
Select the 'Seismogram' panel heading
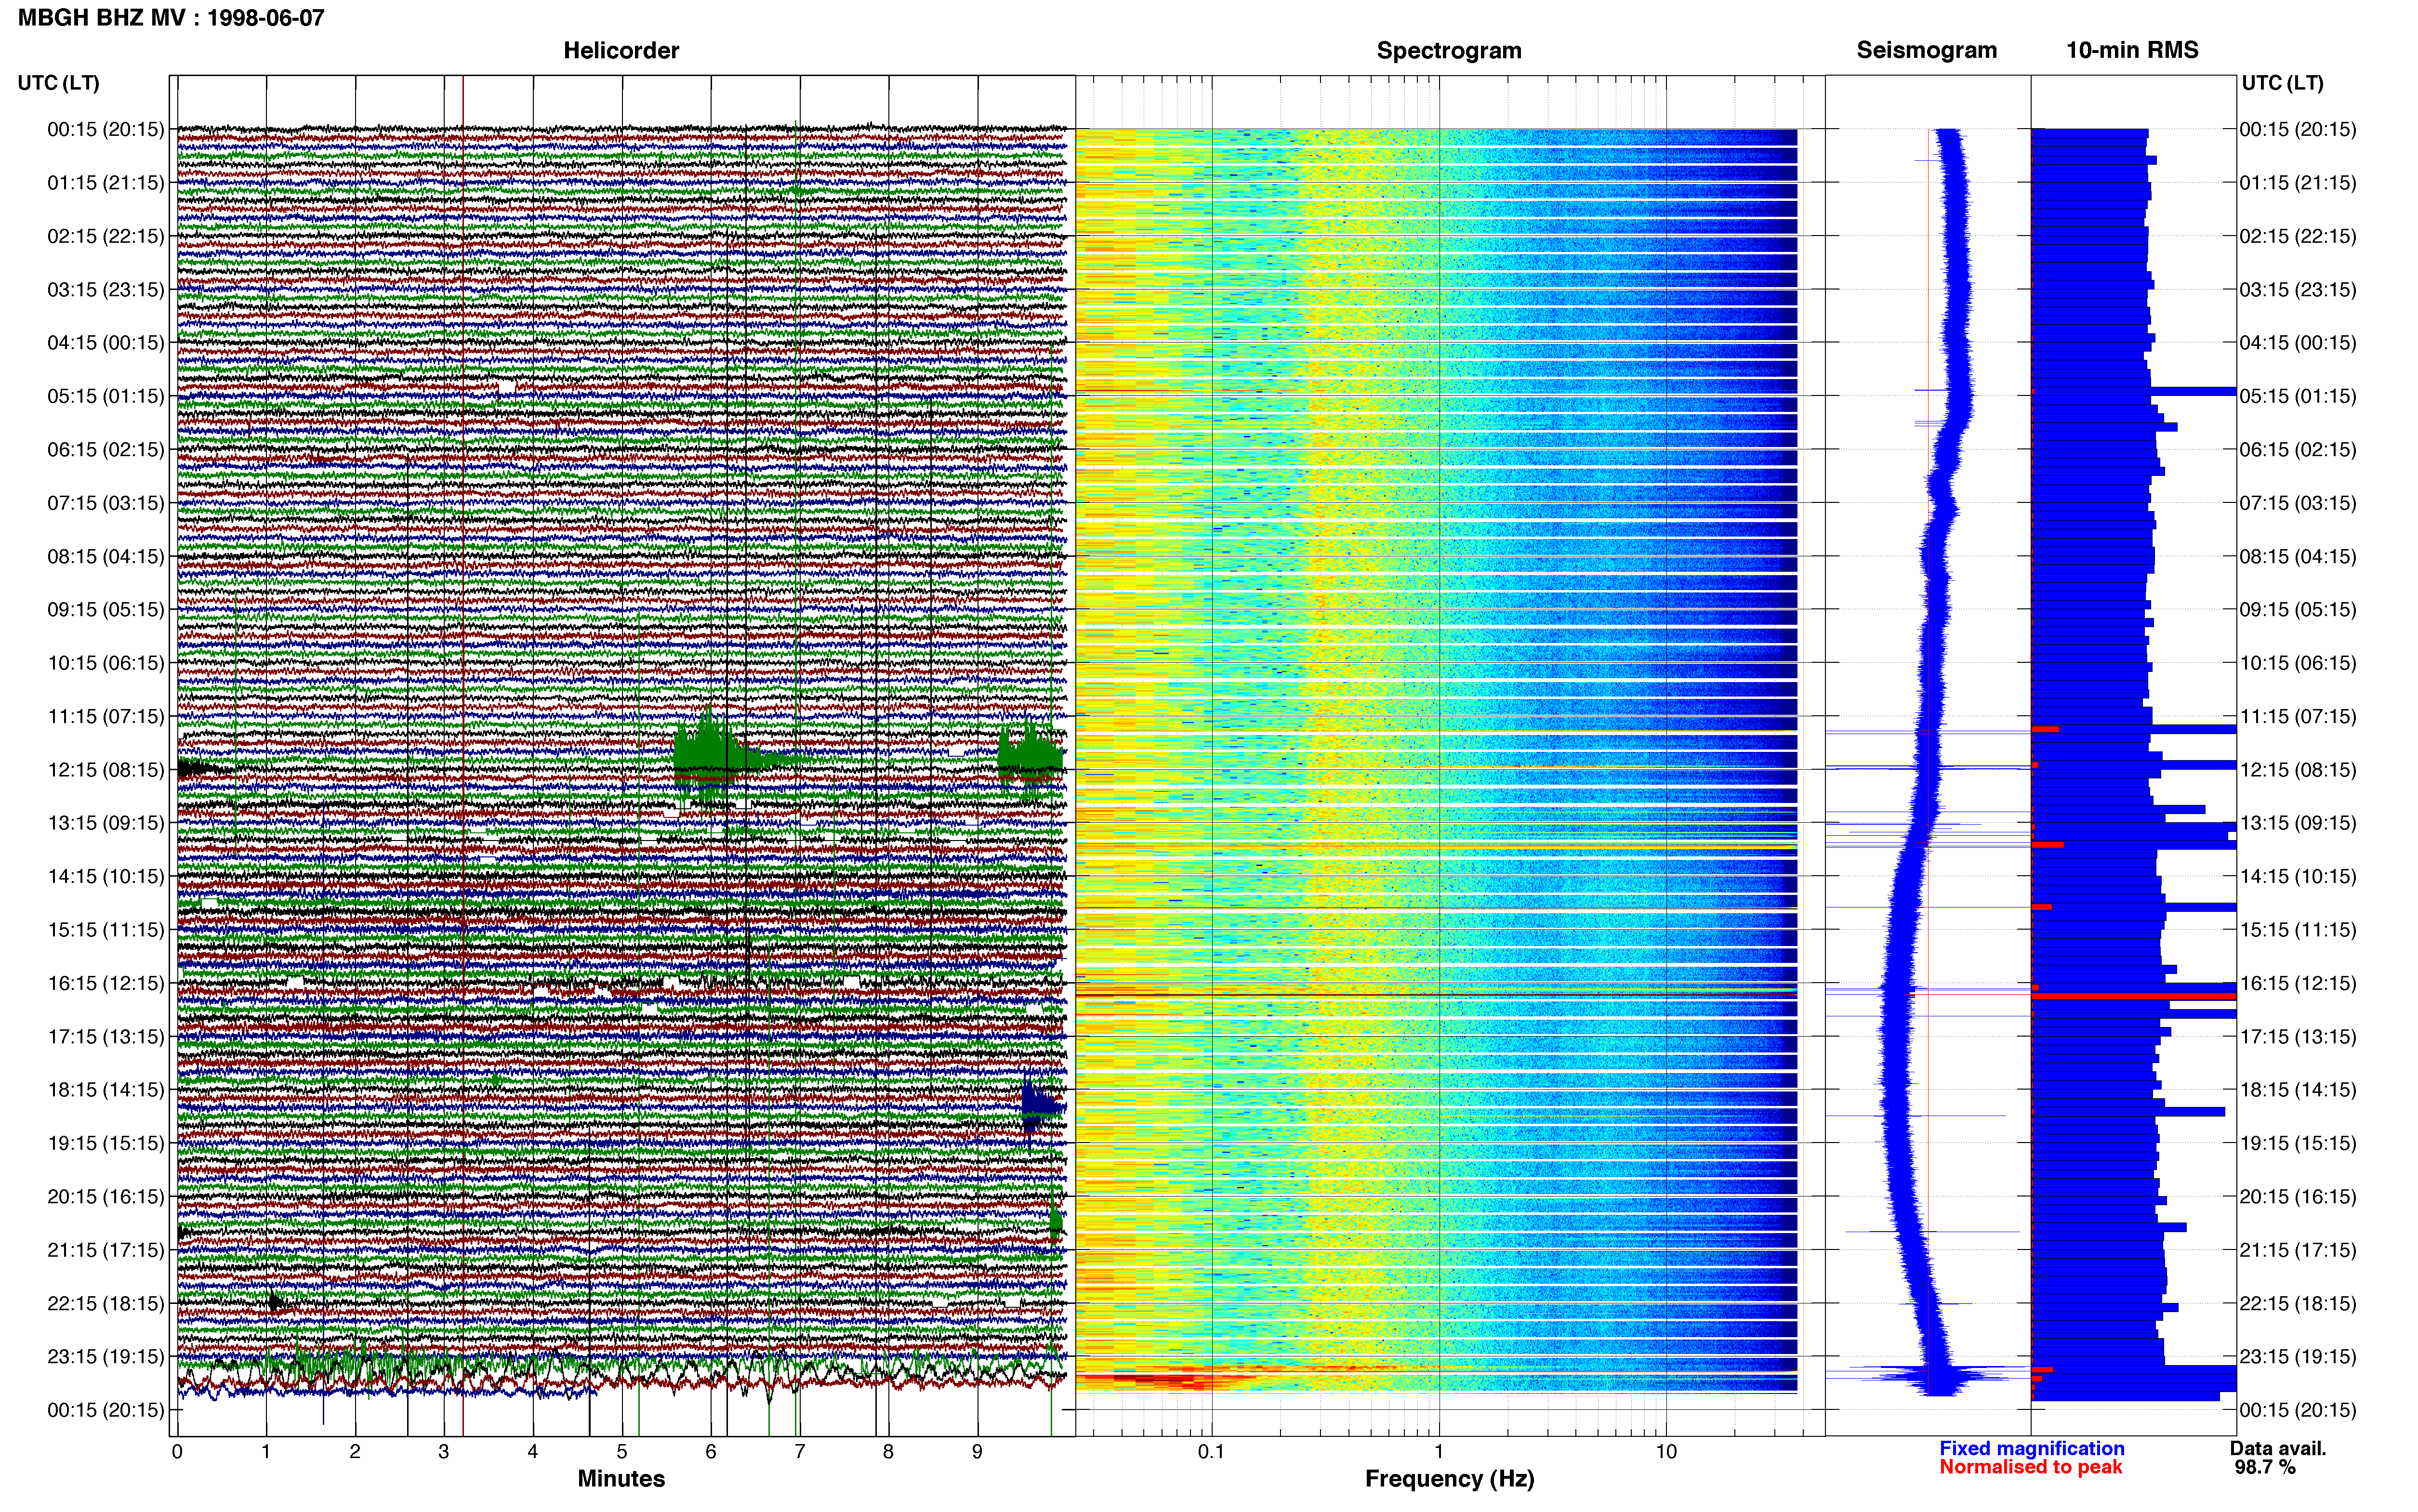click(1926, 50)
